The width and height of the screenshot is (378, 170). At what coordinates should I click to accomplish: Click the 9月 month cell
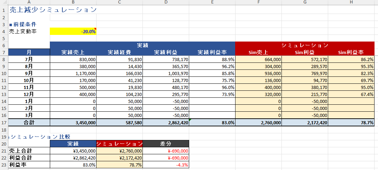[x=29, y=73]
